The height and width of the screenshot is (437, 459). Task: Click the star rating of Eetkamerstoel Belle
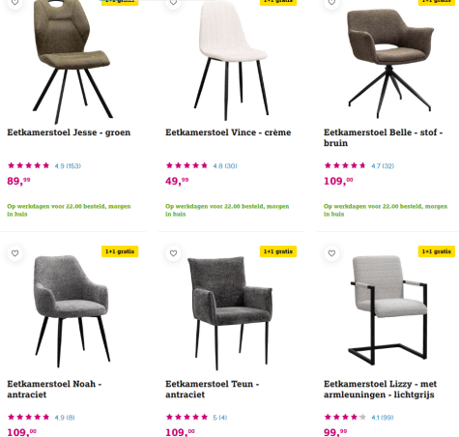coord(345,165)
